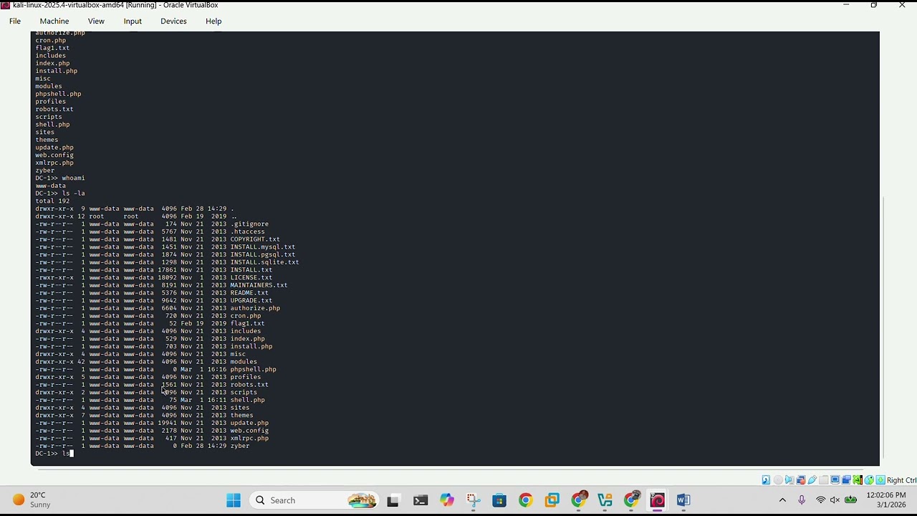Click 'shell.php' in the ls -la listing
This screenshot has width=917, height=516.
click(247, 400)
